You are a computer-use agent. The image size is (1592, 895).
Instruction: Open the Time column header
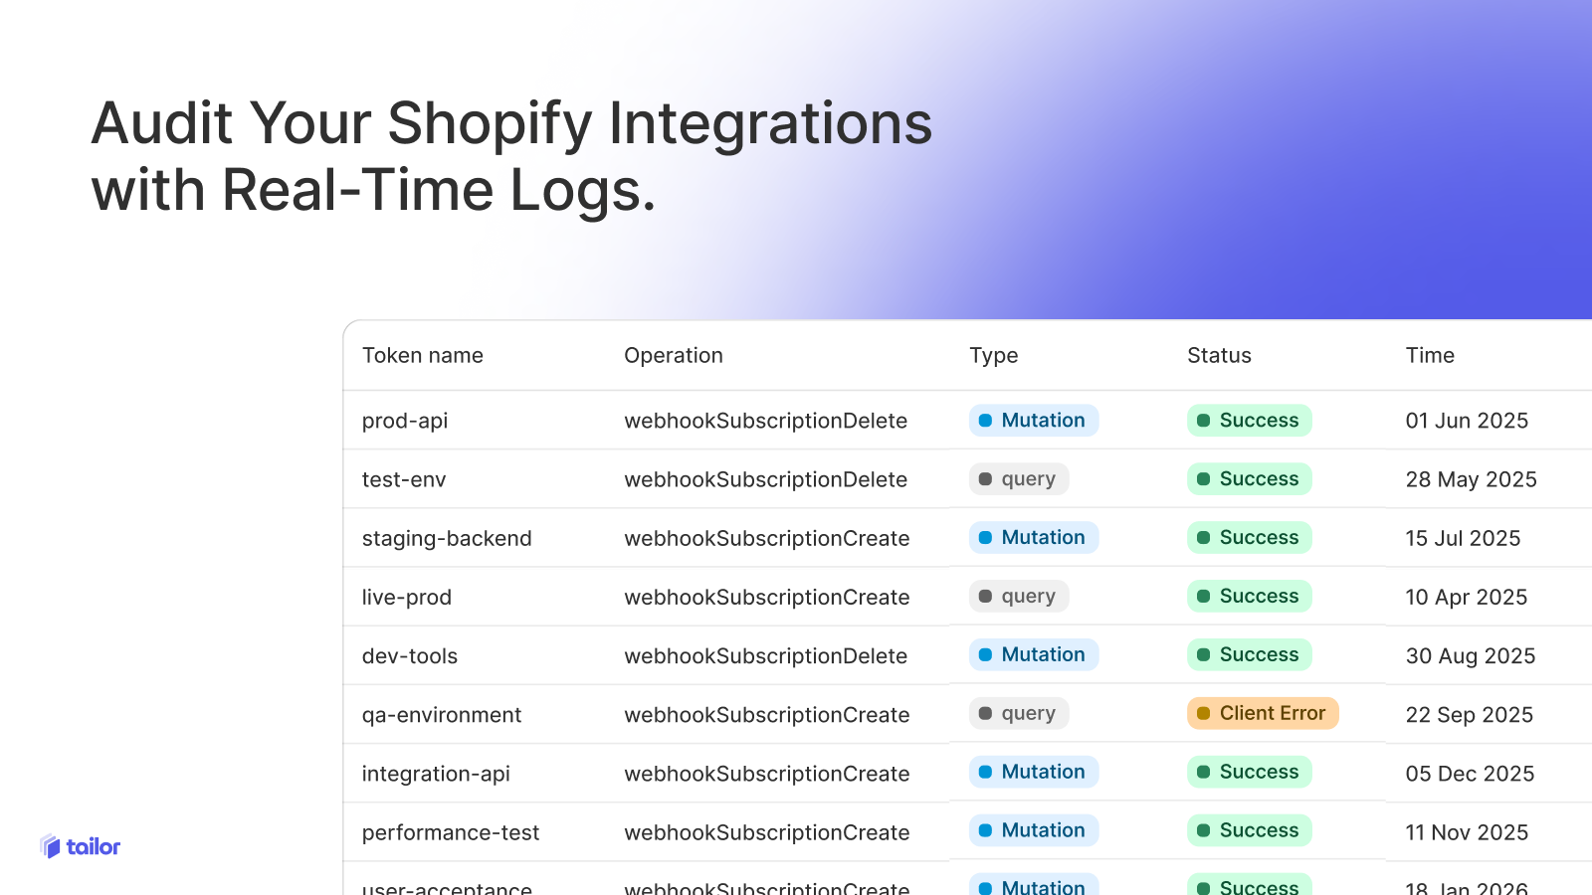tap(1430, 355)
